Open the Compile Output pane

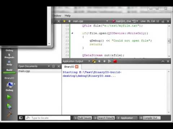(x=150, y=118)
